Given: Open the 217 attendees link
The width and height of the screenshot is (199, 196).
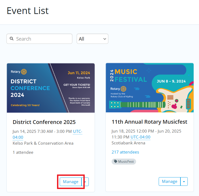Looking at the screenshot, I should pyautogui.click(x=125, y=152).
